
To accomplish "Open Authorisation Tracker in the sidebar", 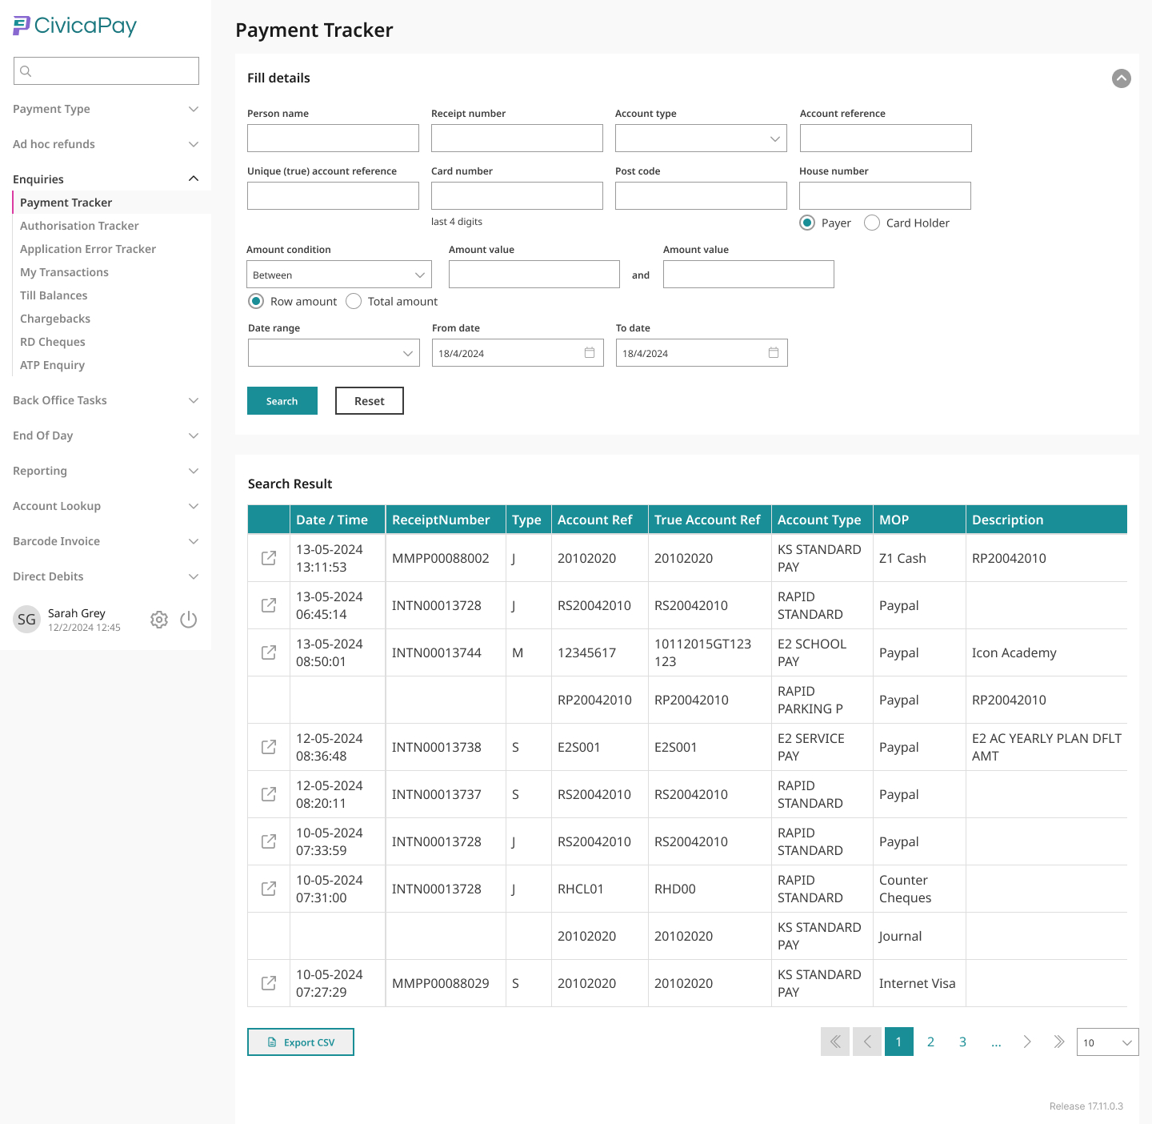I will point(79,226).
